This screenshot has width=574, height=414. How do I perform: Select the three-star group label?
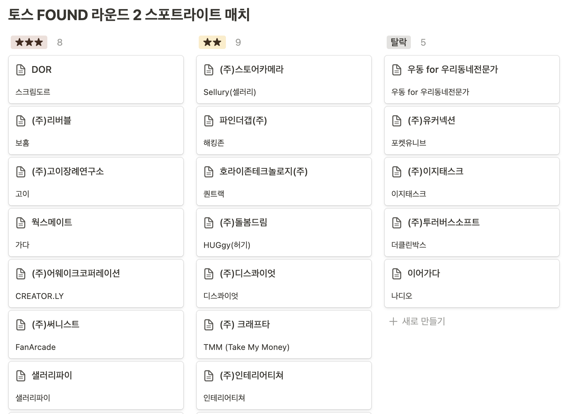[x=29, y=42]
